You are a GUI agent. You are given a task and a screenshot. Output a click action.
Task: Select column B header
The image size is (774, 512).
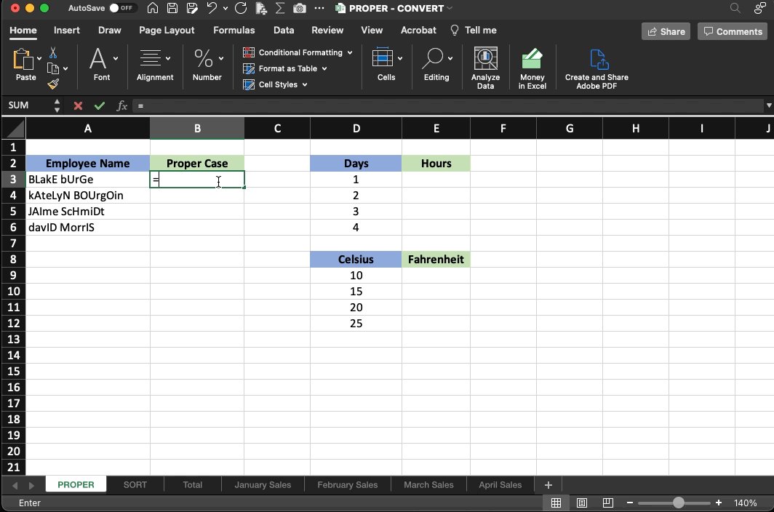[197, 129]
